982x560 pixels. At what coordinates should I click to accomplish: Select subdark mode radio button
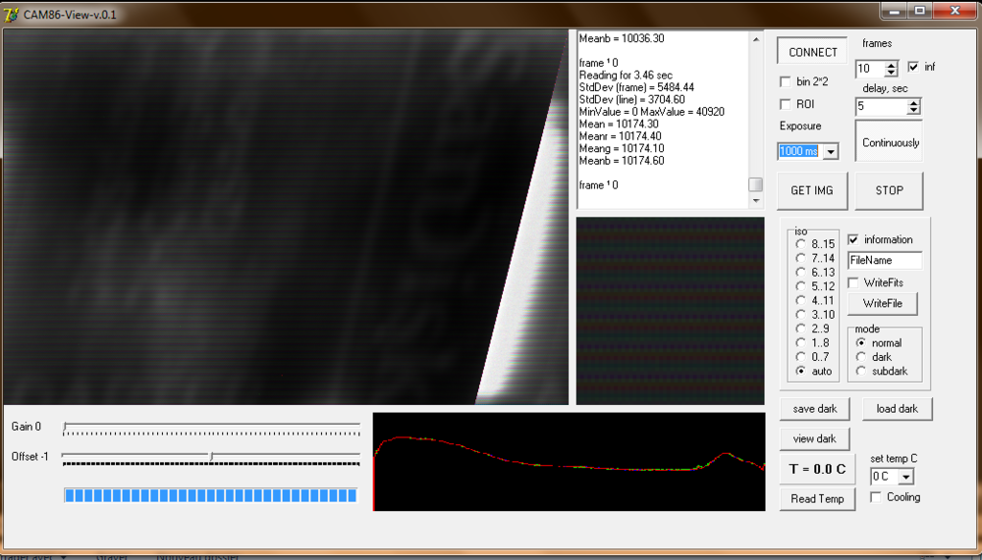(861, 371)
